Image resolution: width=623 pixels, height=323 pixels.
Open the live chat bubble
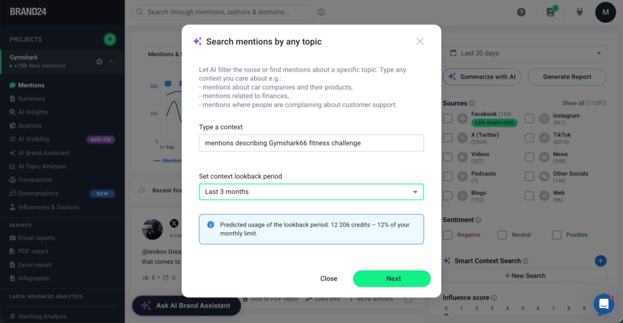coord(604,304)
